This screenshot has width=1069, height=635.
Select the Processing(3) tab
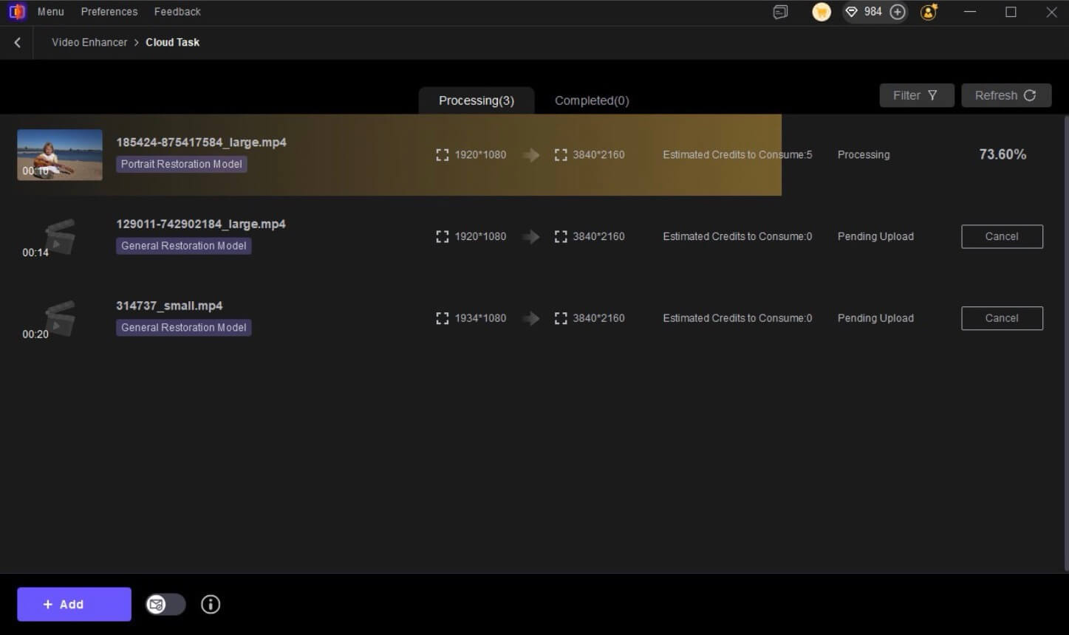[x=476, y=100]
